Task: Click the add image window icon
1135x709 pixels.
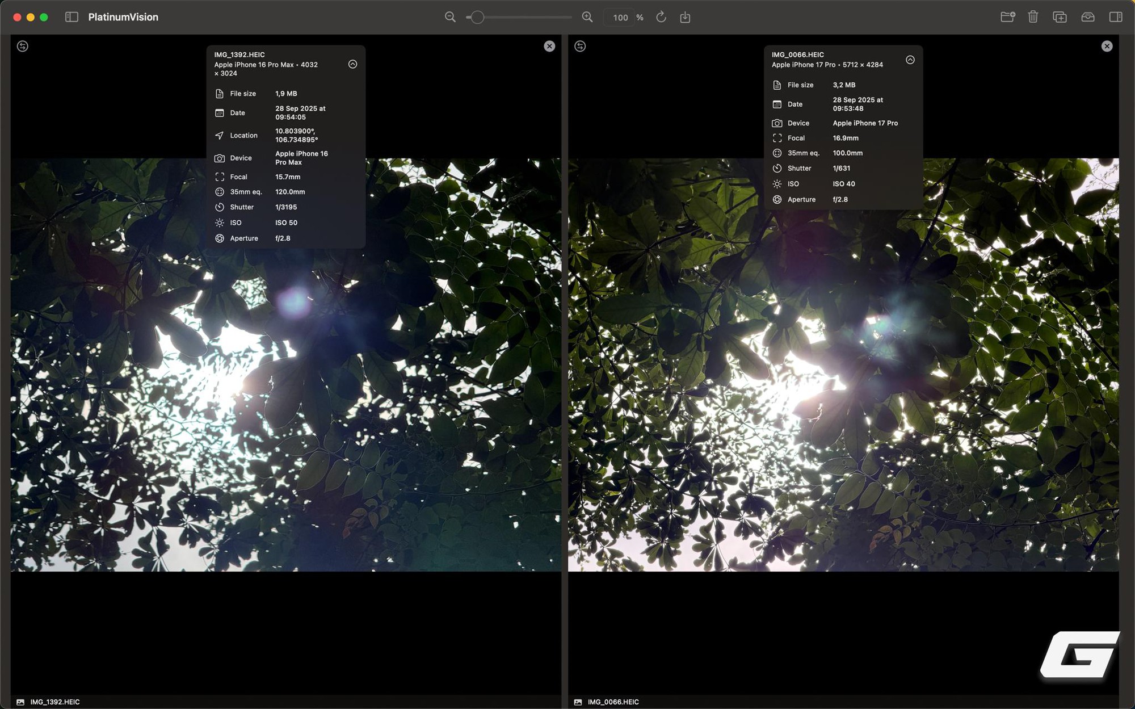Action: [x=1060, y=17]
